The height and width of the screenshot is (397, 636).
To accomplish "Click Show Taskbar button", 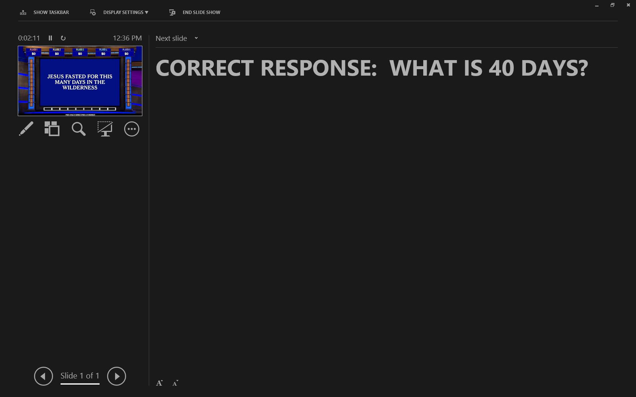I will [x=44, y=12].
